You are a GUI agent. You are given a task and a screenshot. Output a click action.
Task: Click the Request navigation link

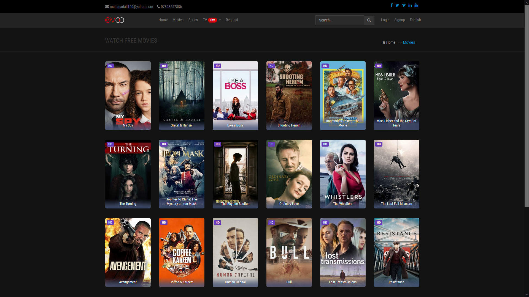232,20
